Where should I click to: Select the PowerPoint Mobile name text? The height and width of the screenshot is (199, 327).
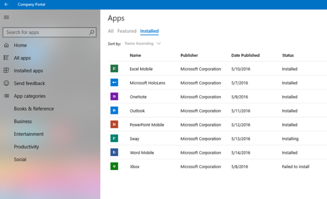147,125
